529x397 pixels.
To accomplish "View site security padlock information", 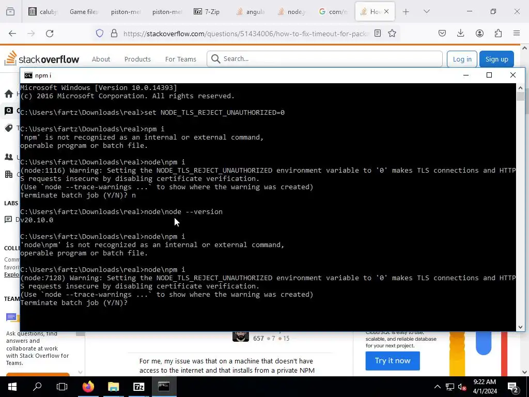I will coord(114,33).
